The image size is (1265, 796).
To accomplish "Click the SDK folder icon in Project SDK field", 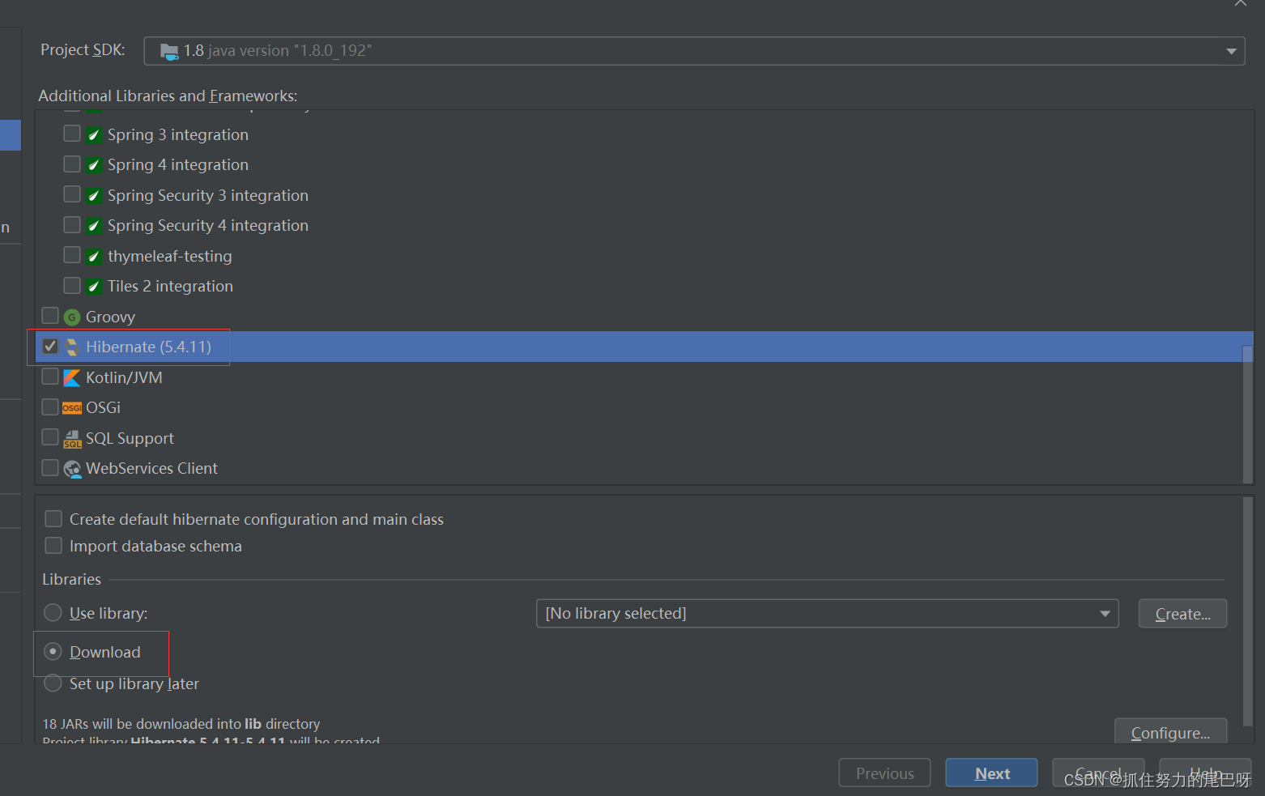I will [169, 51].
